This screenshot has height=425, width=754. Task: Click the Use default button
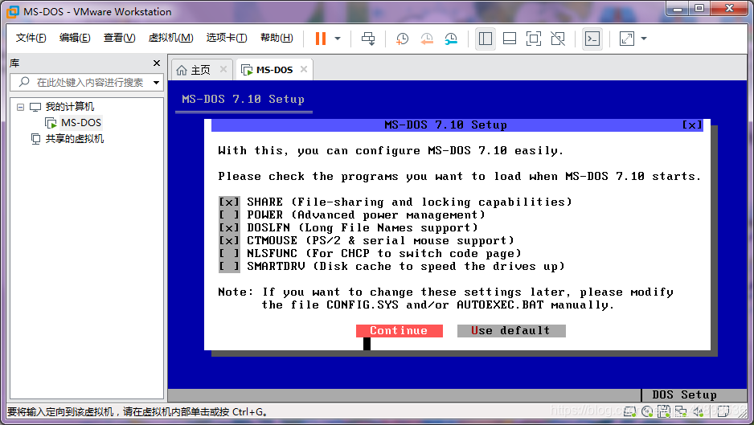click(511, 331)
